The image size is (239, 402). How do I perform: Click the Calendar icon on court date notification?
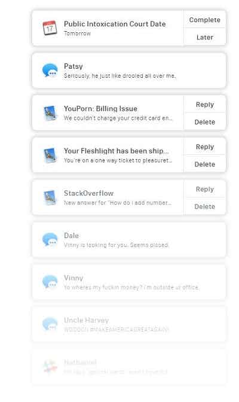(50, 28)
